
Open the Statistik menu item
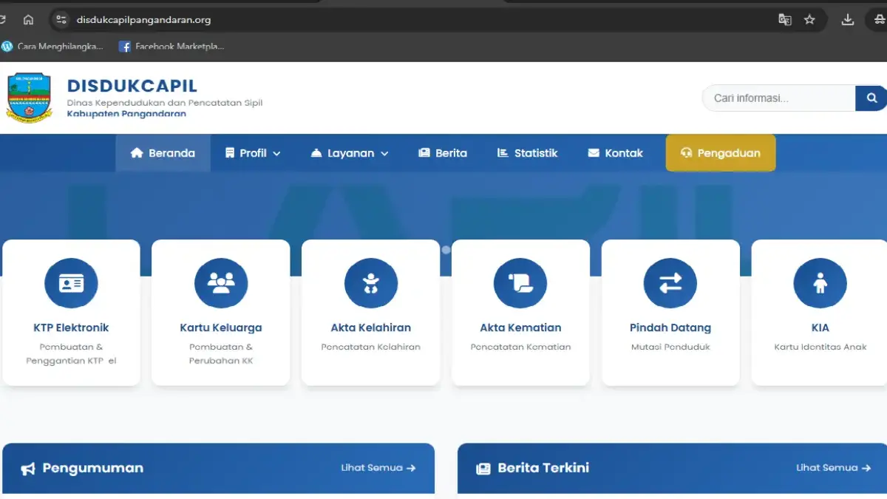[526, 153]
